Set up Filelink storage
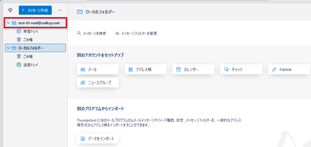Viewport: 311px width, 147px height. coord(289,69)
